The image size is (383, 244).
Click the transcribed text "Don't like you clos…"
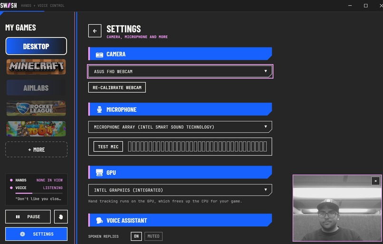[x=38, y=199]
